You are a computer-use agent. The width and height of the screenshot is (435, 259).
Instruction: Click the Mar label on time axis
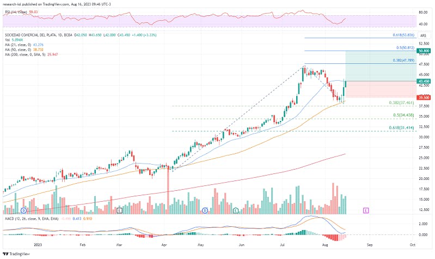pyautogui.click(x=119, y=245)
